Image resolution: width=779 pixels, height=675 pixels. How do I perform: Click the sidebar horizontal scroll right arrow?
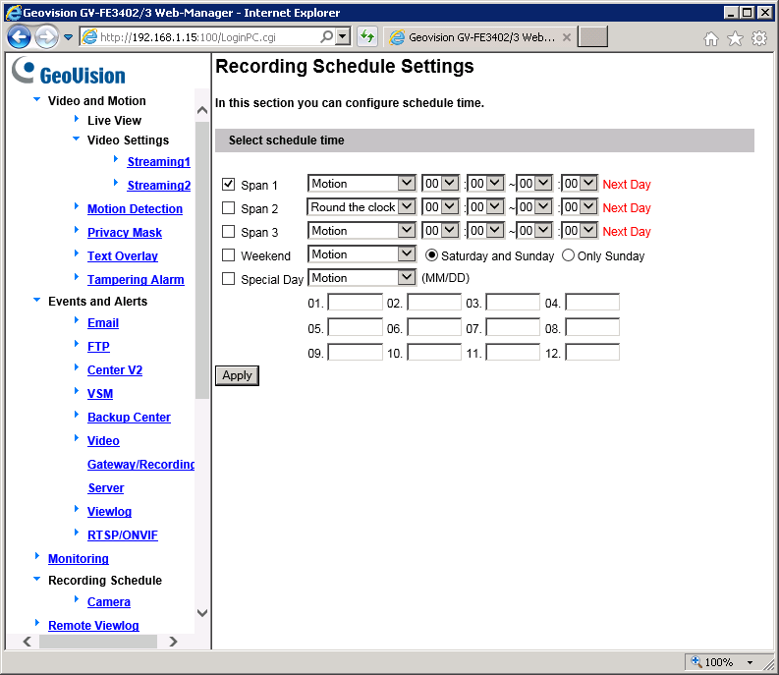[x=173, y=642]
